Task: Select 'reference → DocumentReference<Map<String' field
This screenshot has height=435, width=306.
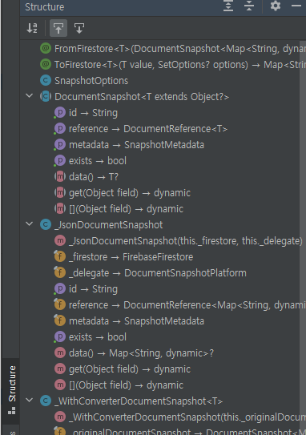Action: pos(179,305)
